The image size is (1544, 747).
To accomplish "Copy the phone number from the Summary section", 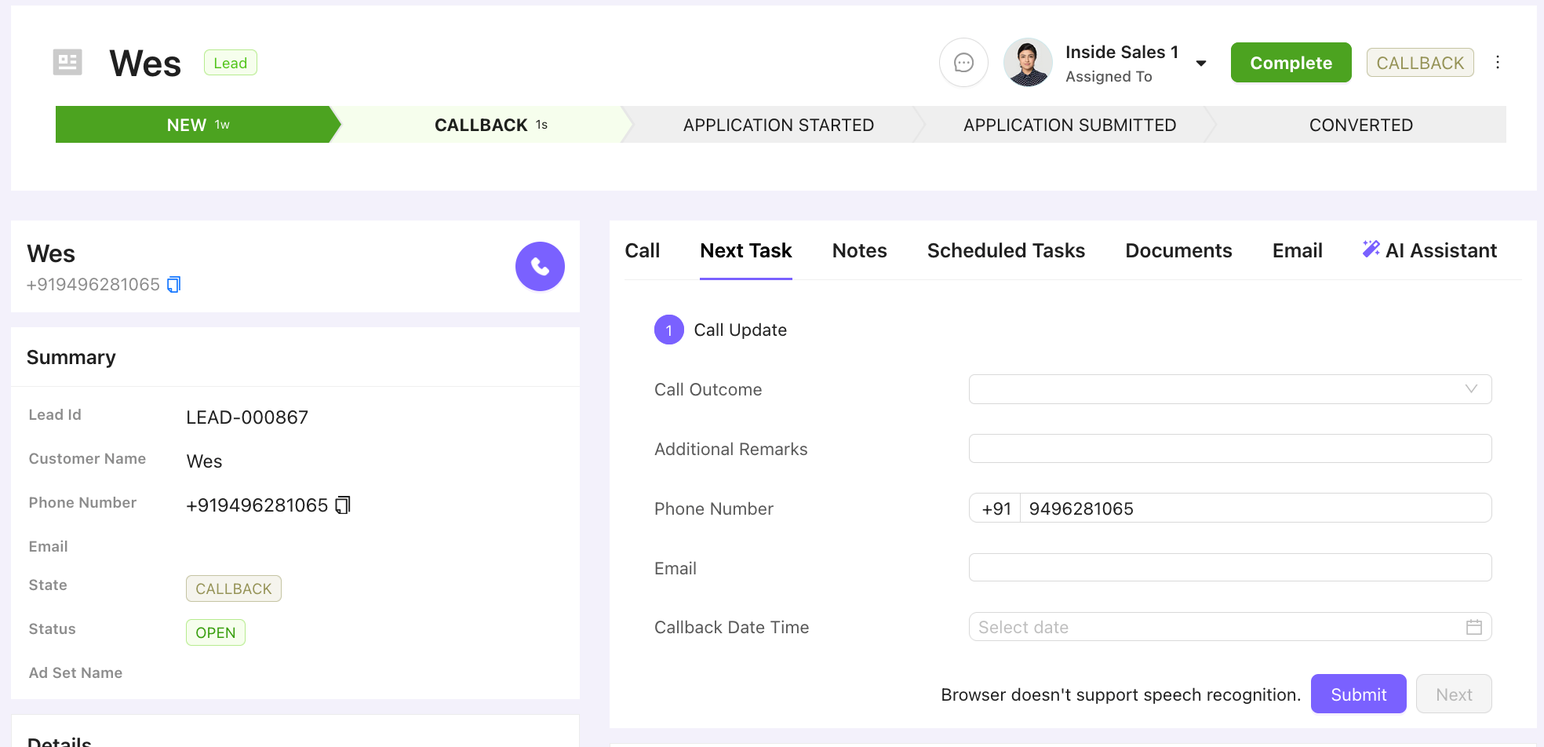I will click(342, 505).
